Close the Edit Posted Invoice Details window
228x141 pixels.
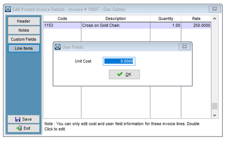tap(215, 9)
